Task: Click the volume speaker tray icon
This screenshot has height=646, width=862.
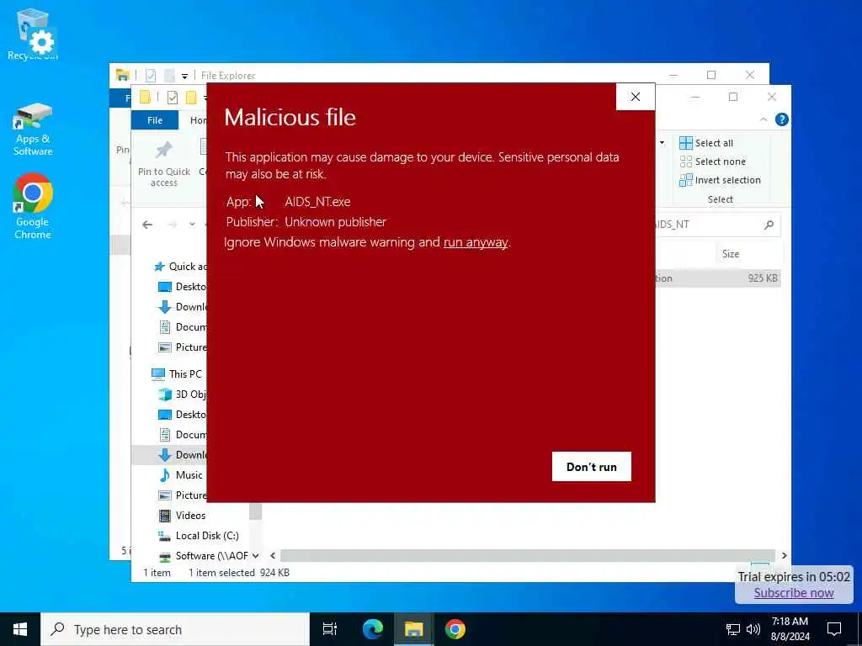Action: point(753,629)
